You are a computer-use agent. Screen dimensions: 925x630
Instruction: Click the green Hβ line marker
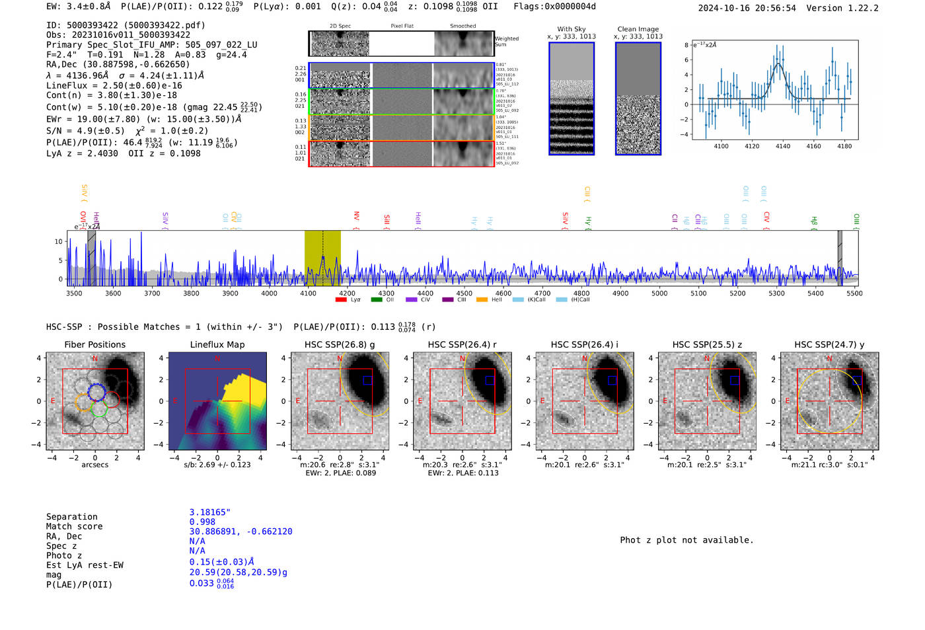point(814,222)
